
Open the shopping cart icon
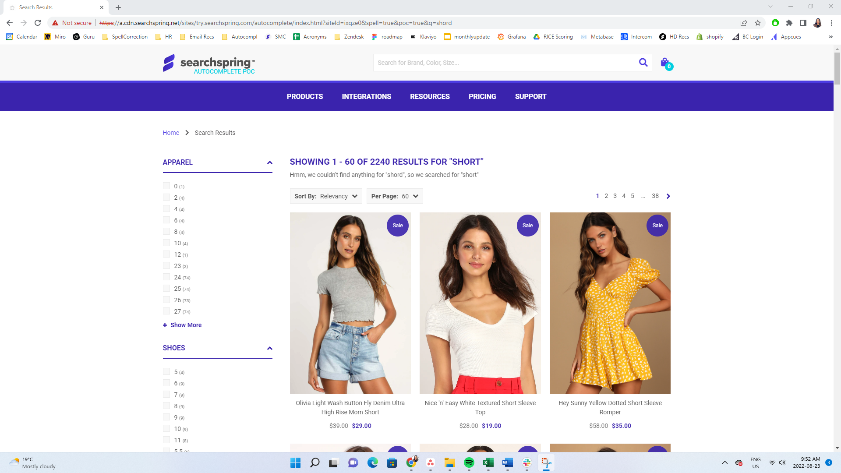664,63
